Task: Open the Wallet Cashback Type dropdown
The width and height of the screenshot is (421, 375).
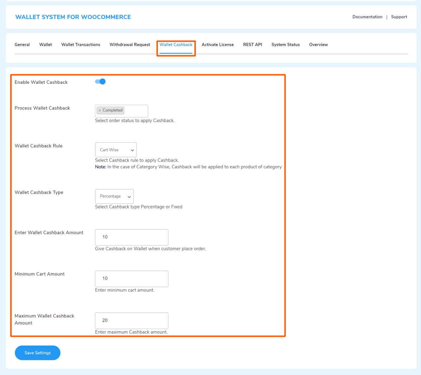Action: [x=114, y=196]
